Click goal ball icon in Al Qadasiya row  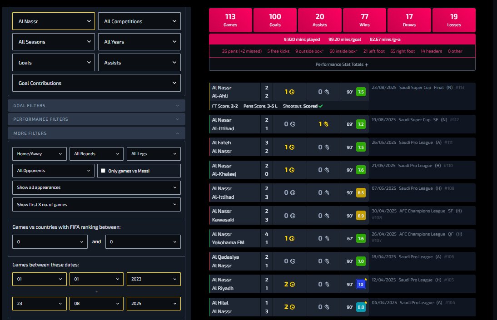[x=293, y=261]
